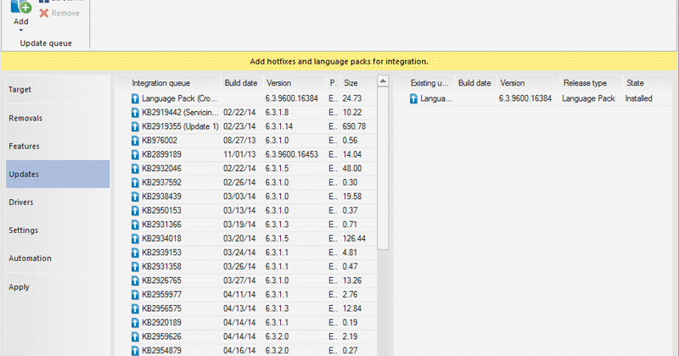Click the Add update icon
The width and height of the screenshot is (679, 356).
[x=20, y=7]
